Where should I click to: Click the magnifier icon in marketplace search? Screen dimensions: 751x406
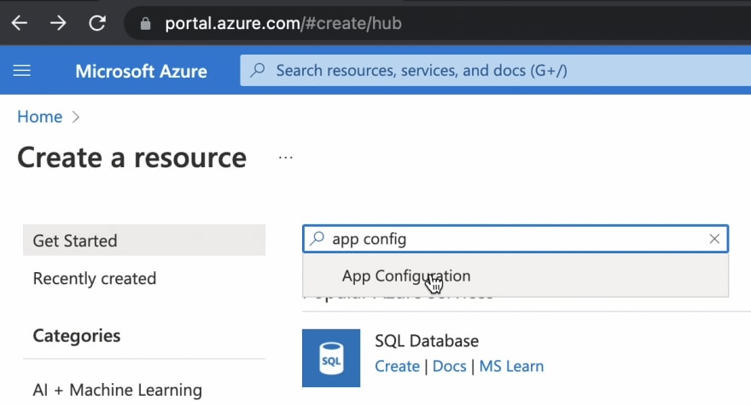click(x=317, y=239)
